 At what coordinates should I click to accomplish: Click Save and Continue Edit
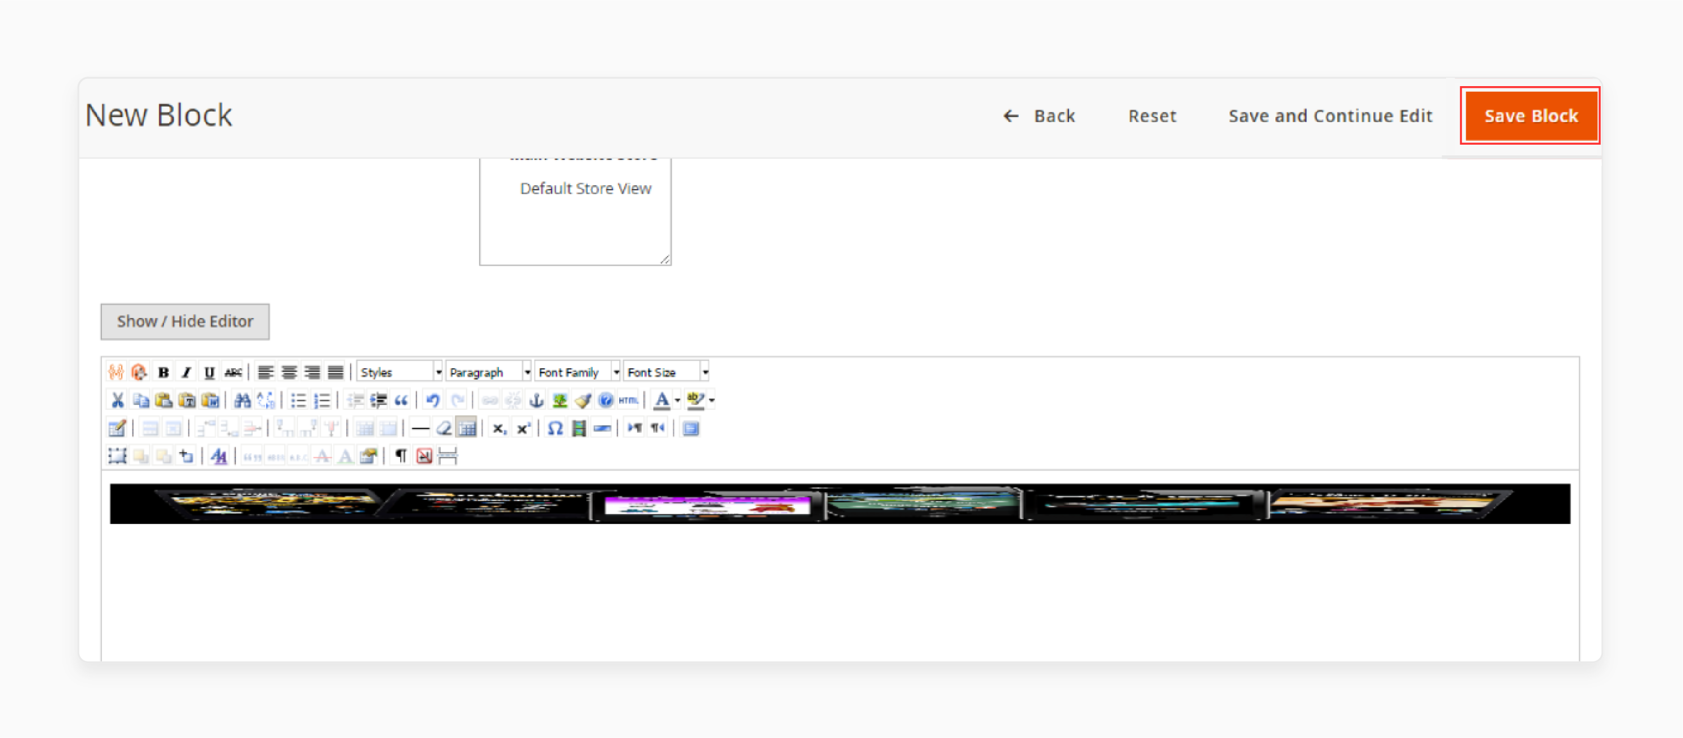(1330, 116)
